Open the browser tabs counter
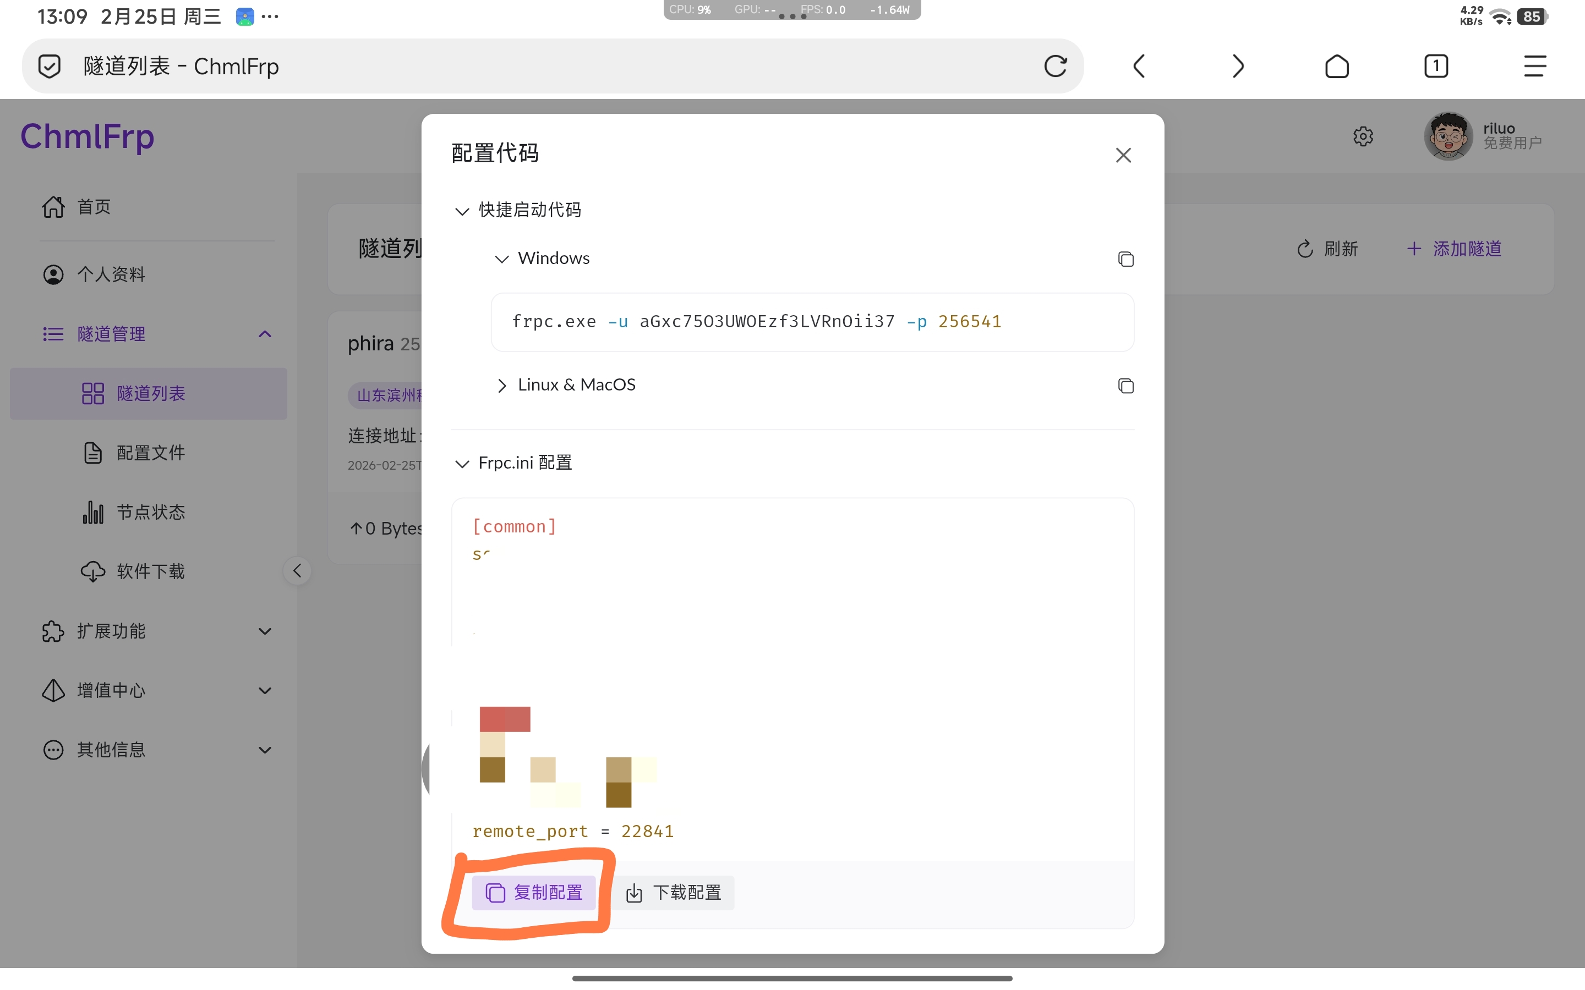The height and width of the screenshot is (990, 1585). pyautogui.click(x=1435, y=66)
